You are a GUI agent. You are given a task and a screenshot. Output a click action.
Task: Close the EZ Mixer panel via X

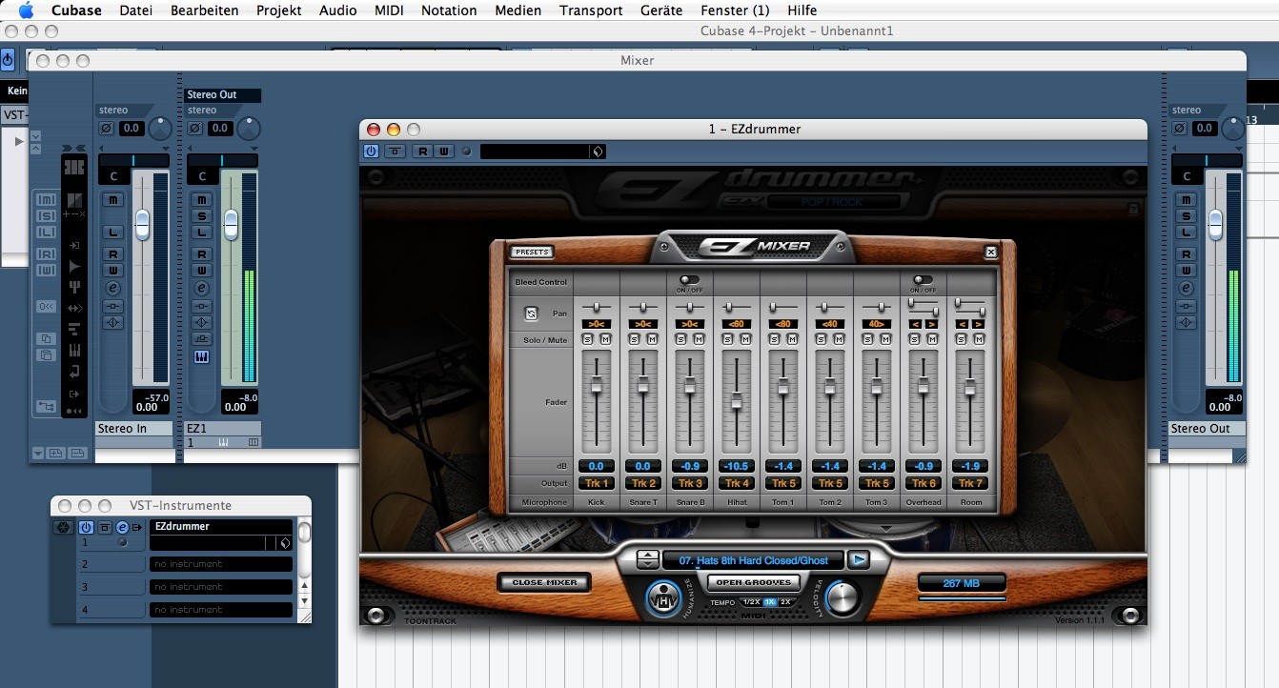[991, 252]
